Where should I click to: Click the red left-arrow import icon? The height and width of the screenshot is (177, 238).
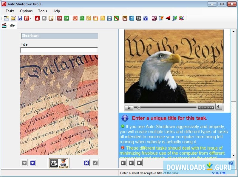coord(60,18)
